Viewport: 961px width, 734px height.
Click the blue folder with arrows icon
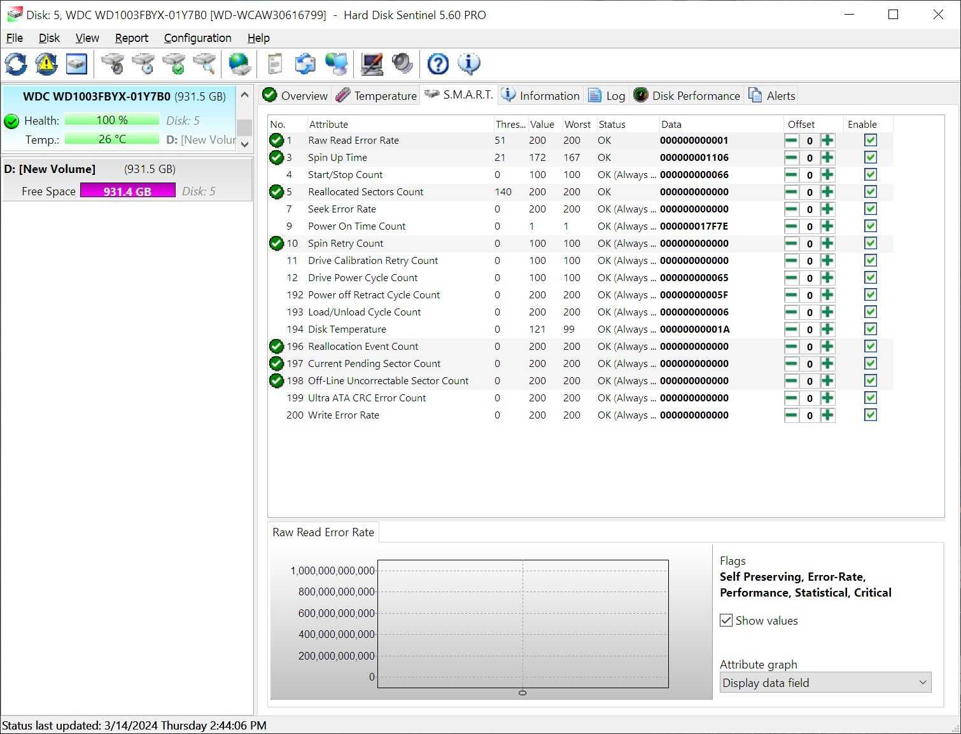click(x=305, y=64)
